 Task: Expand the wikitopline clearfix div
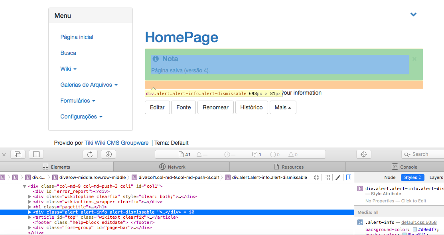(30, 197)
